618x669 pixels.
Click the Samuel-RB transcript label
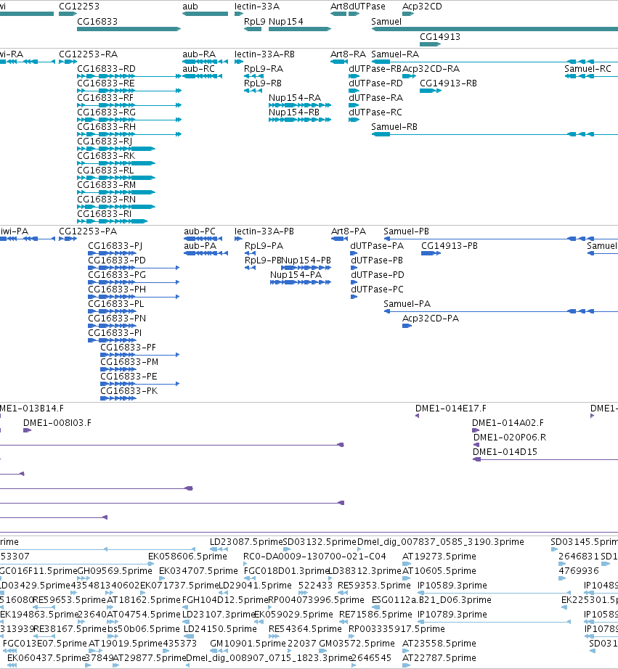[x=394, y=127]
